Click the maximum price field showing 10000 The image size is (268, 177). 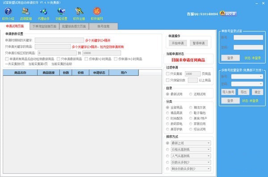(101, 53)
